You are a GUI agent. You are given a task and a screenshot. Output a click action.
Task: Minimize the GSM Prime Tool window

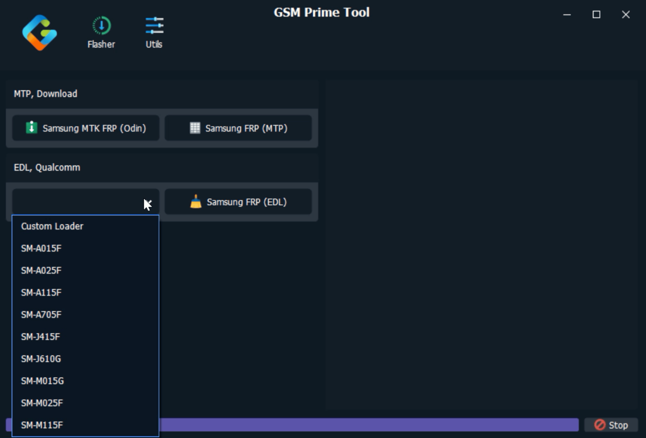coord(567,14)
